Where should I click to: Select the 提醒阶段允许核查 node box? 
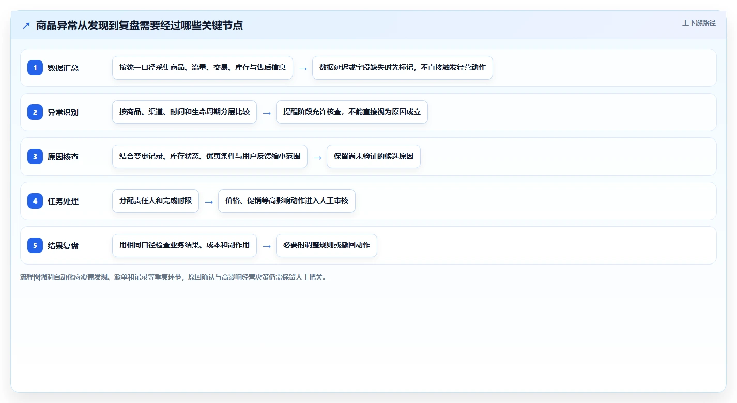pyautogui.click(x=352, y=112)
